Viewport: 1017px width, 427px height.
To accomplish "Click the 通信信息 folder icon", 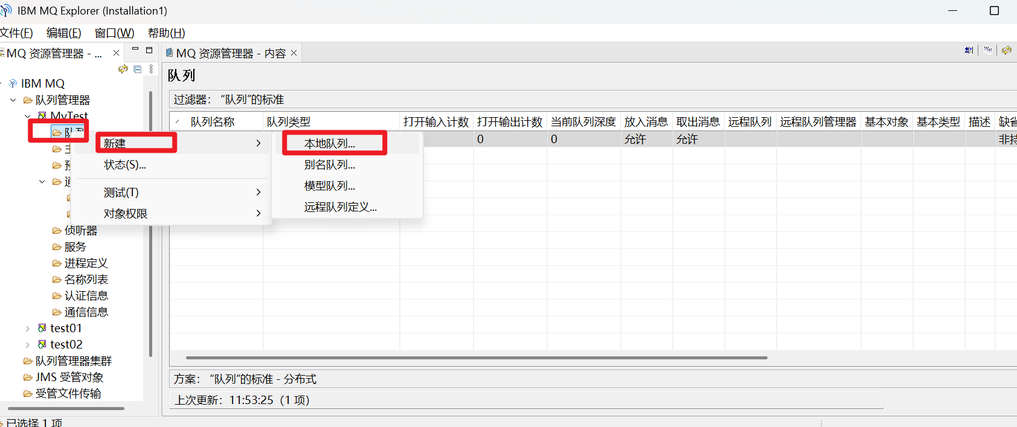I will pos(57,312).
